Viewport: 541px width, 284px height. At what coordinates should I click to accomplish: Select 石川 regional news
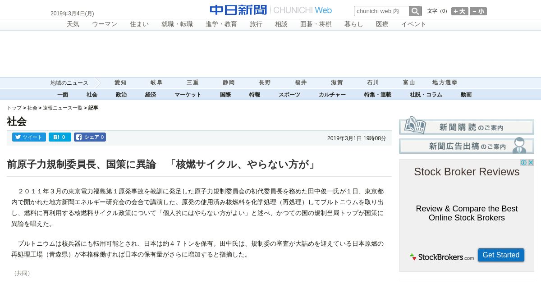373,82
